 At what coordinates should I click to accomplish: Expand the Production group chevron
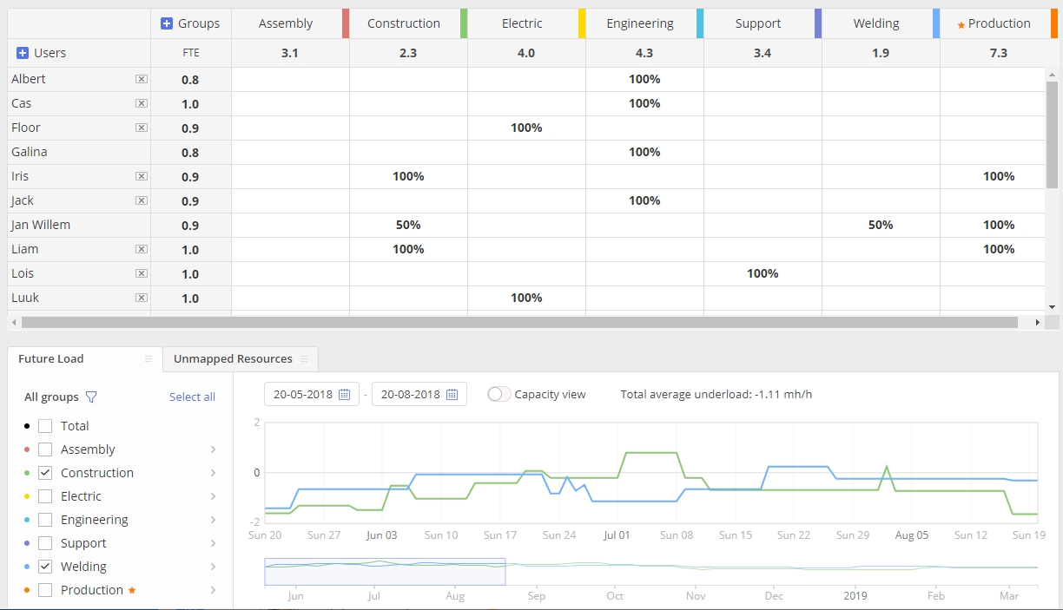(x=213, y=590)
